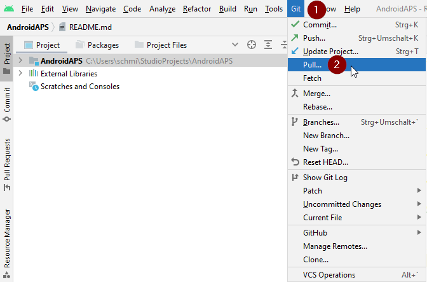427x282 pixels.
Task: Toggle the Commit tool window sidebar button
Action: pos(6,104)
